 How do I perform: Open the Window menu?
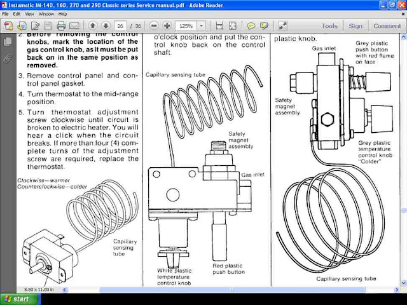(46, 14)
